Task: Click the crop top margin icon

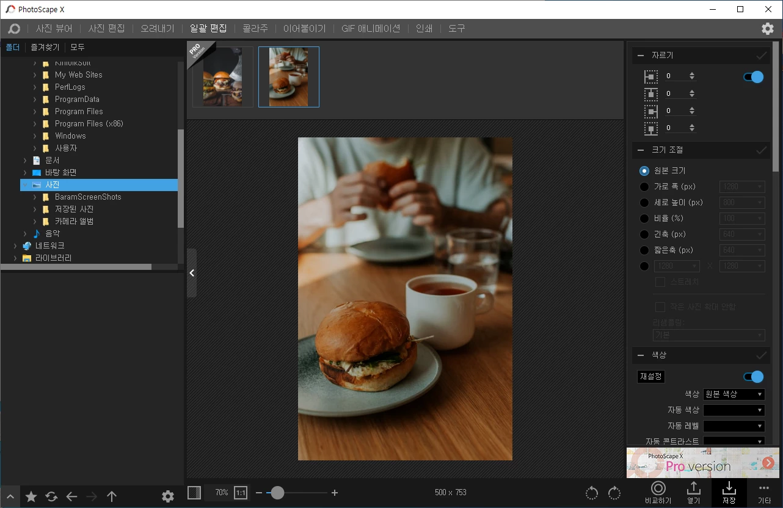Action: (651, 94)
